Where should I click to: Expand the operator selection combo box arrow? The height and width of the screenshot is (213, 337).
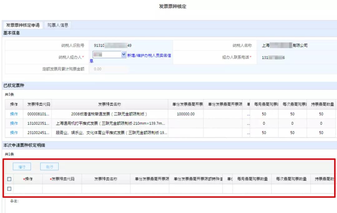coord(124,54)
